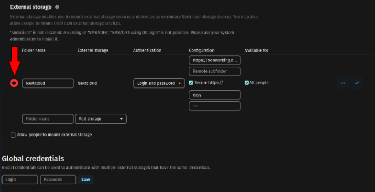This screenshot has width=375, height=192.
Task: Click the Nextcloud folder name field
Action: [x=48, y=83]
